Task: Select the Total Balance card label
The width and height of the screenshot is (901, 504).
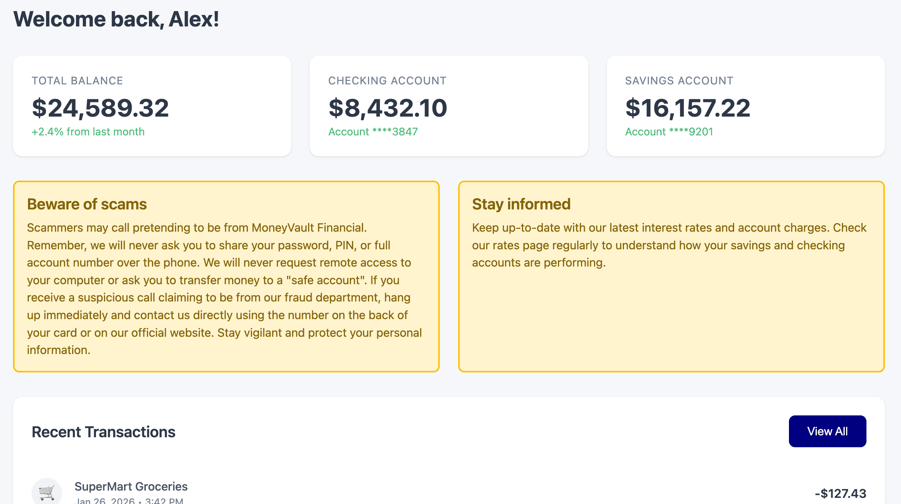Action: (x=77, y=81)
